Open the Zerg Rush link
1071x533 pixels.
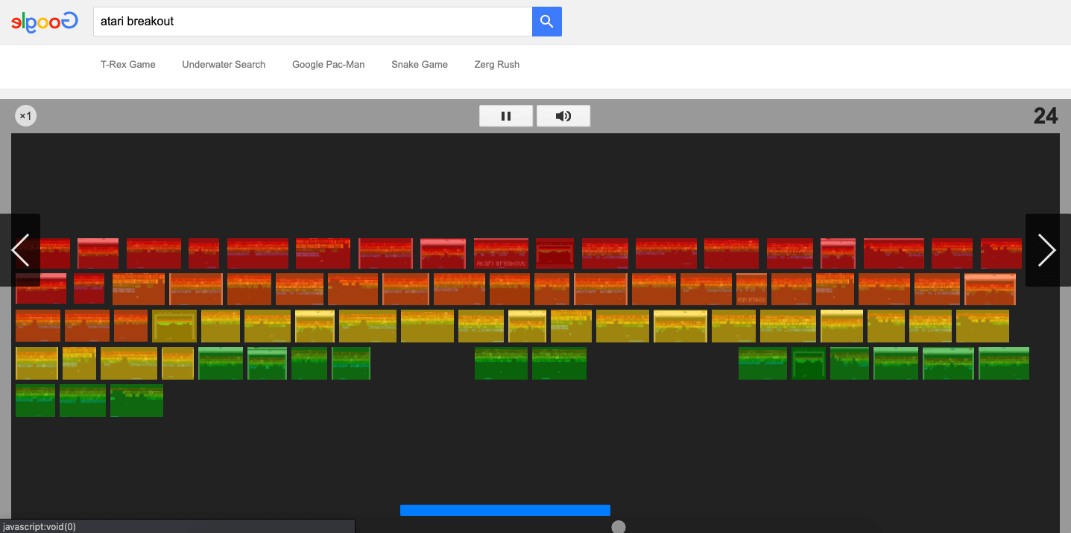(497, 65)
